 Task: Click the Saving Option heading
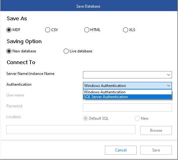[24, 42]
